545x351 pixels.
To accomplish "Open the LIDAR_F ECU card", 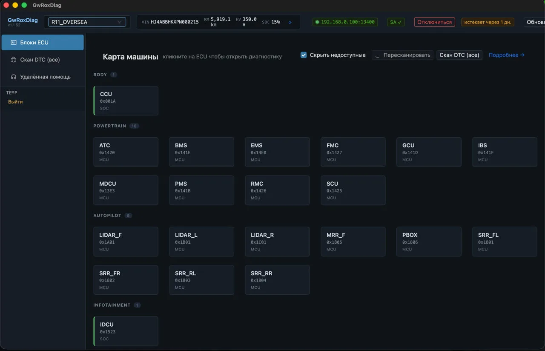I will (x=126, y=242).
